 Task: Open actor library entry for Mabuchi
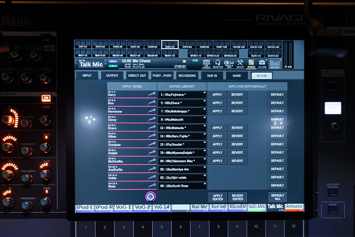coord(182,120)
